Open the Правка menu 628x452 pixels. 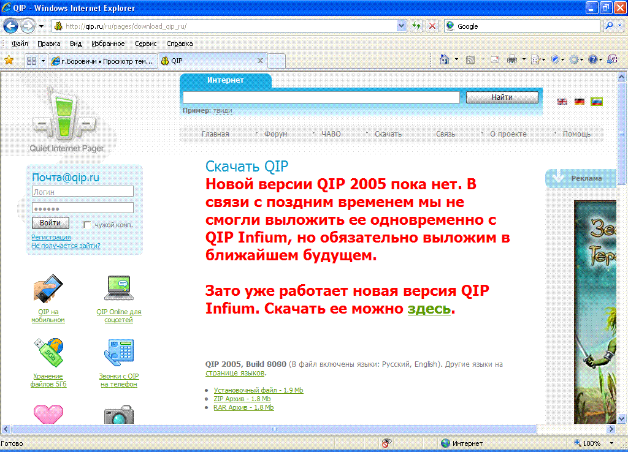(x=49, y=43)
